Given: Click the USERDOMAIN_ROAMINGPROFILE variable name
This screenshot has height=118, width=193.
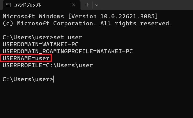Looking at the screenshot, I should coord(48,51).
